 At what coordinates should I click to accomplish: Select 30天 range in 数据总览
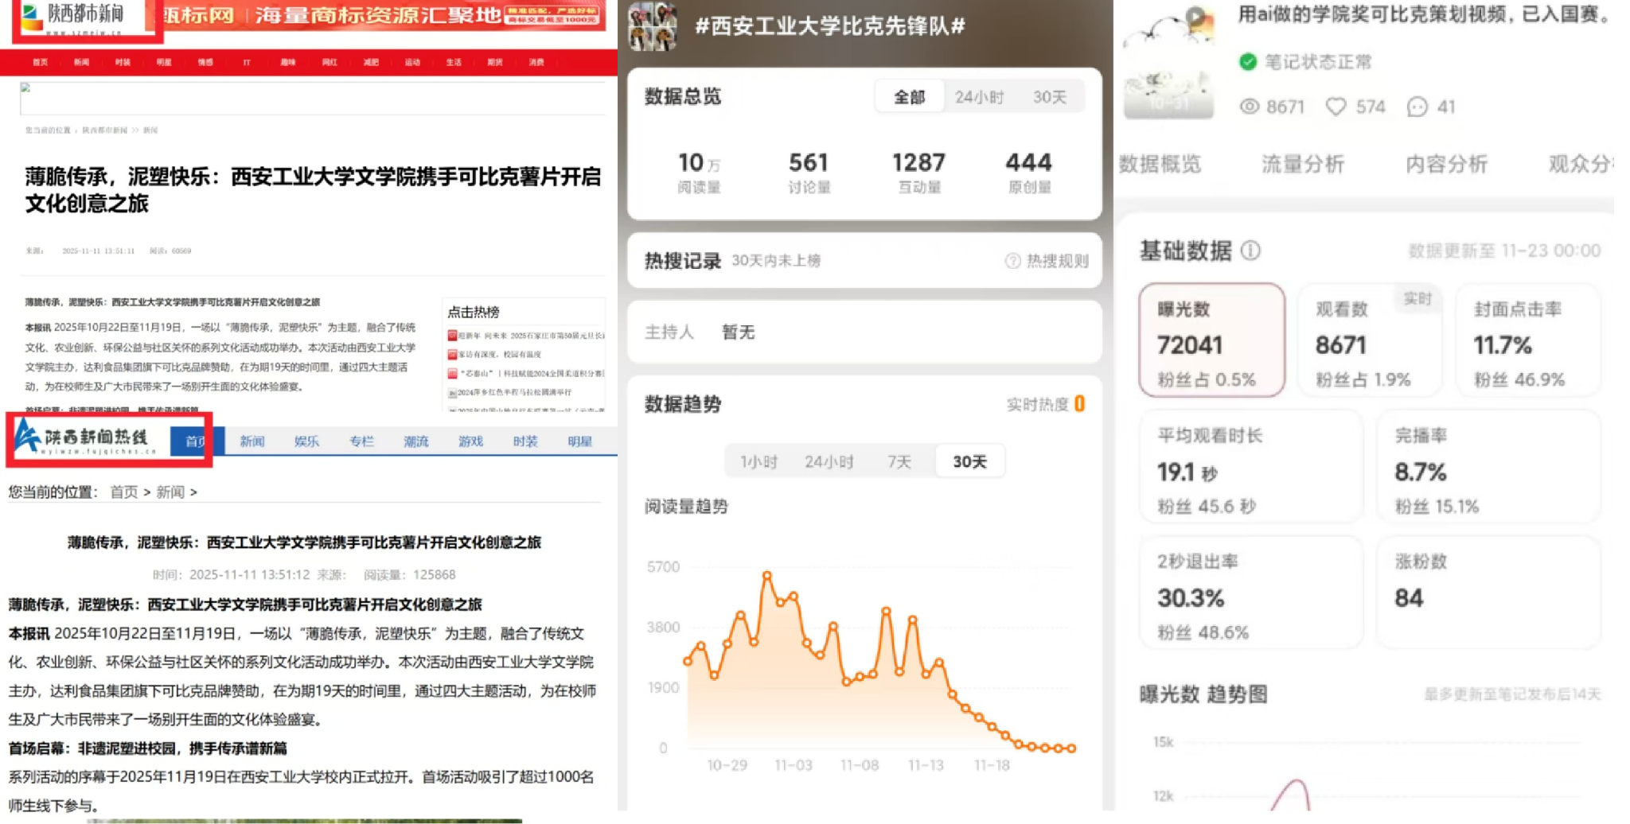[1049, 97]
